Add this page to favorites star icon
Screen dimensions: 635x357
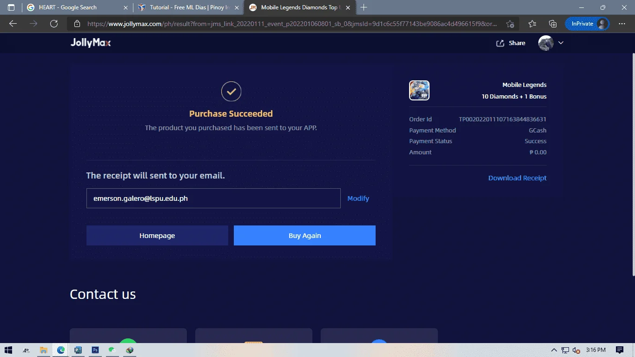[510, 24]
